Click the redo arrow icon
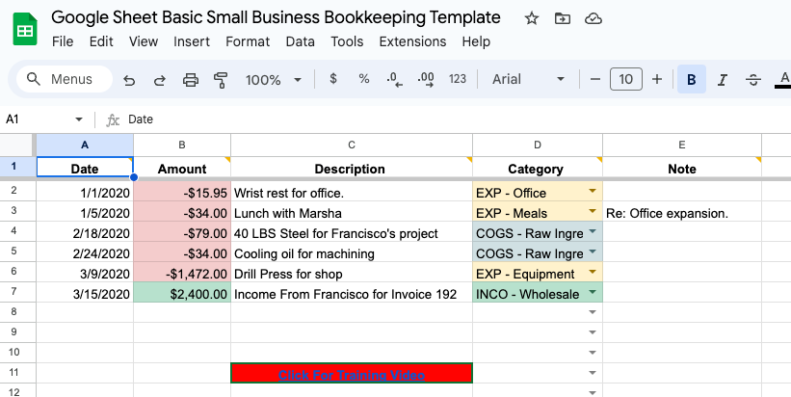 pos(159,80)
